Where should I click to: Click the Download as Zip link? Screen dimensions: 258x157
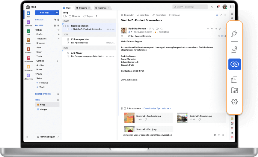pyautogui.click(x=152, y=108)
